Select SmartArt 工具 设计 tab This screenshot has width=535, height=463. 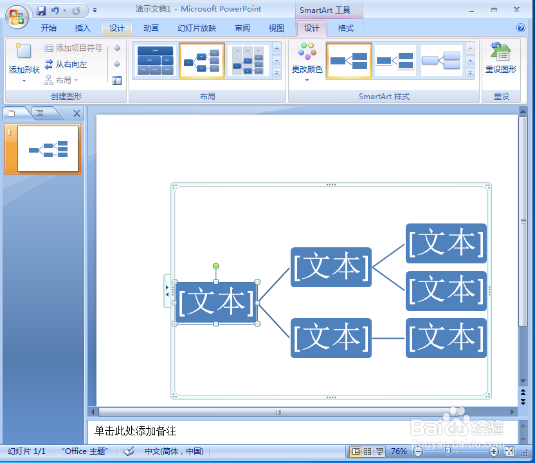click(x=311, y=28)
